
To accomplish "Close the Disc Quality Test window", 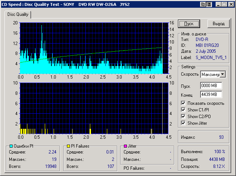I will [231, 4].
